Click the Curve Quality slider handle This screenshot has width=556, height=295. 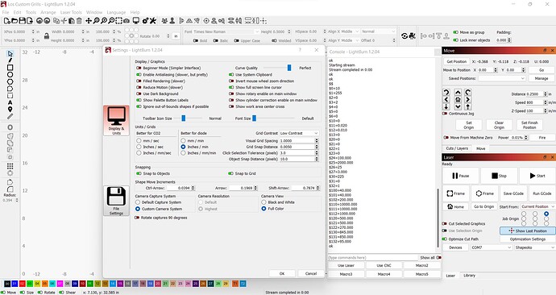(x=289, y=68)
